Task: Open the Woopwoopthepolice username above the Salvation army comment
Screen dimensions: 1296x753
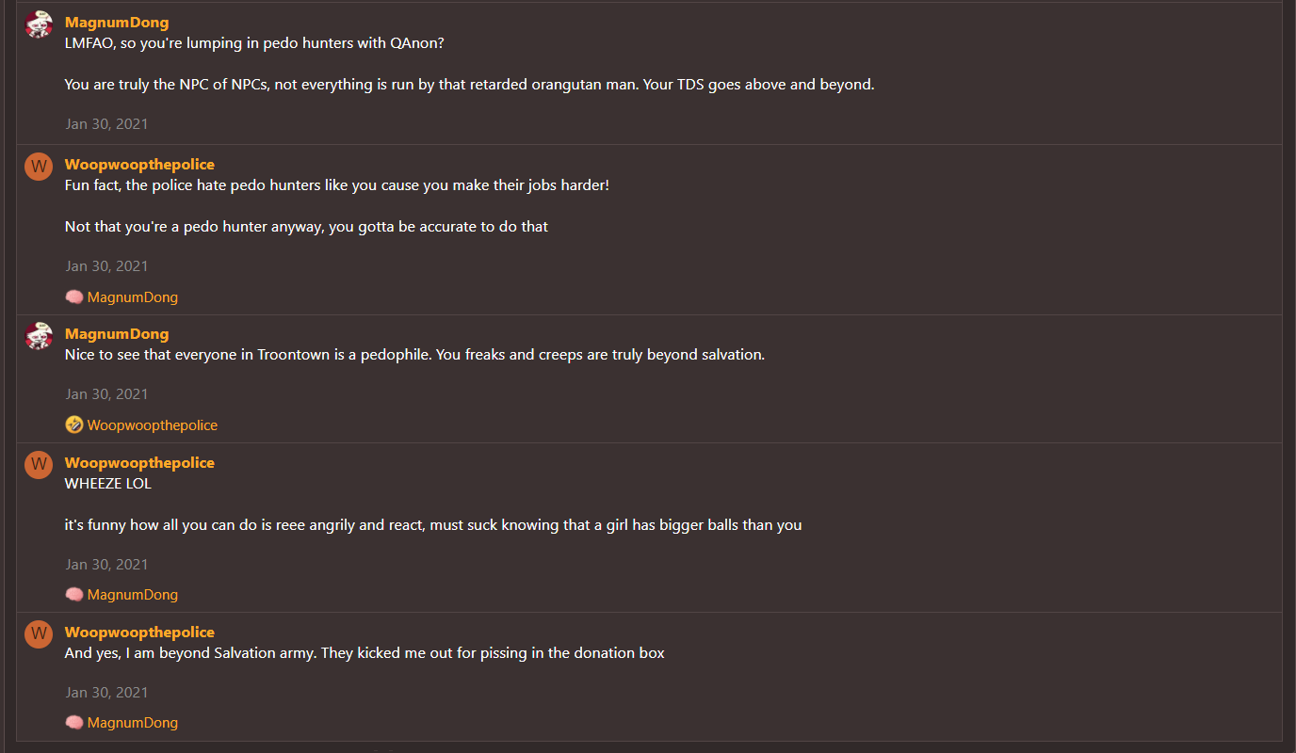Action: pos(139,633)
